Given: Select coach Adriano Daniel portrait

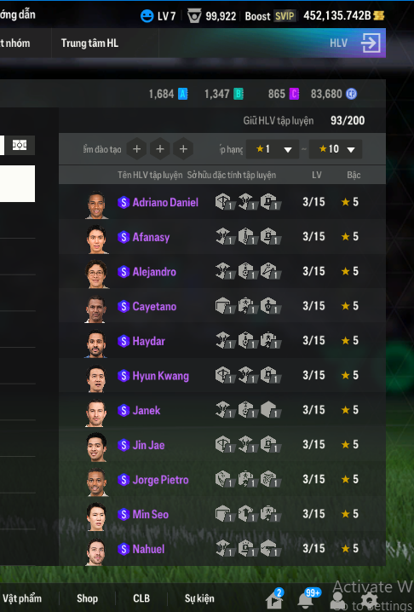Looking at the screenshot, I should (x=96, y=205).
